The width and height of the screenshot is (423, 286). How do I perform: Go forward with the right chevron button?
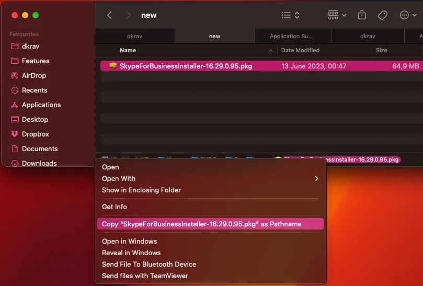tap(129, 15)
